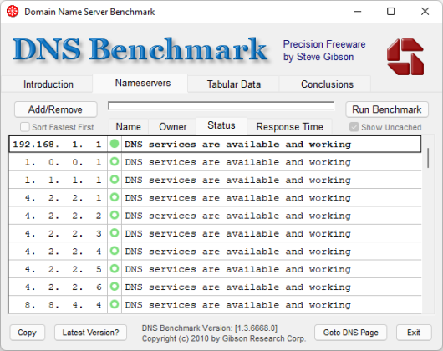Click the green status ring for 4.2.2.5
The image size is (443, 351).
point(115,269)
